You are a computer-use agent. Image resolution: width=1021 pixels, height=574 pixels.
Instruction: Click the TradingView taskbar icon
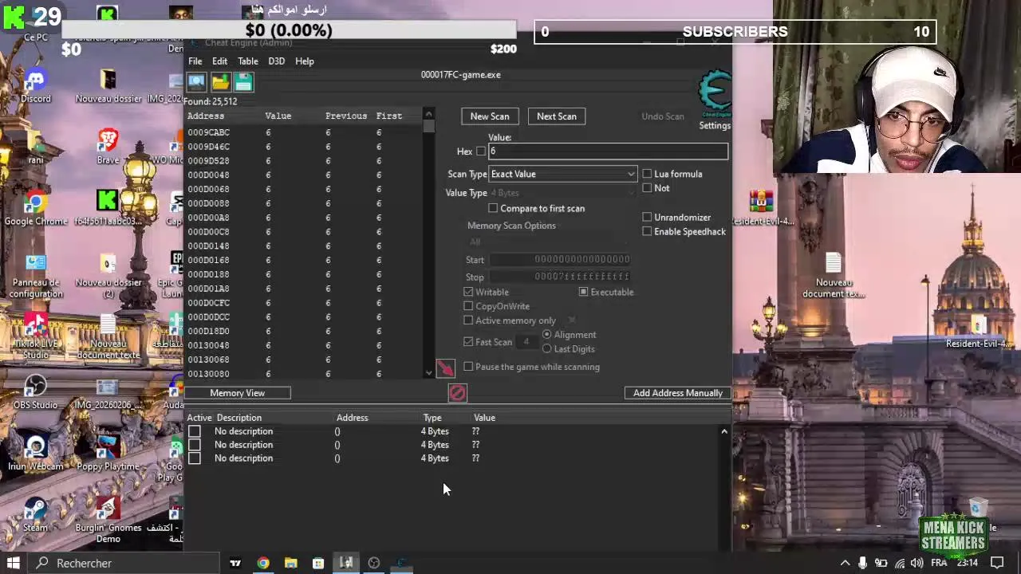click(235, 563)
